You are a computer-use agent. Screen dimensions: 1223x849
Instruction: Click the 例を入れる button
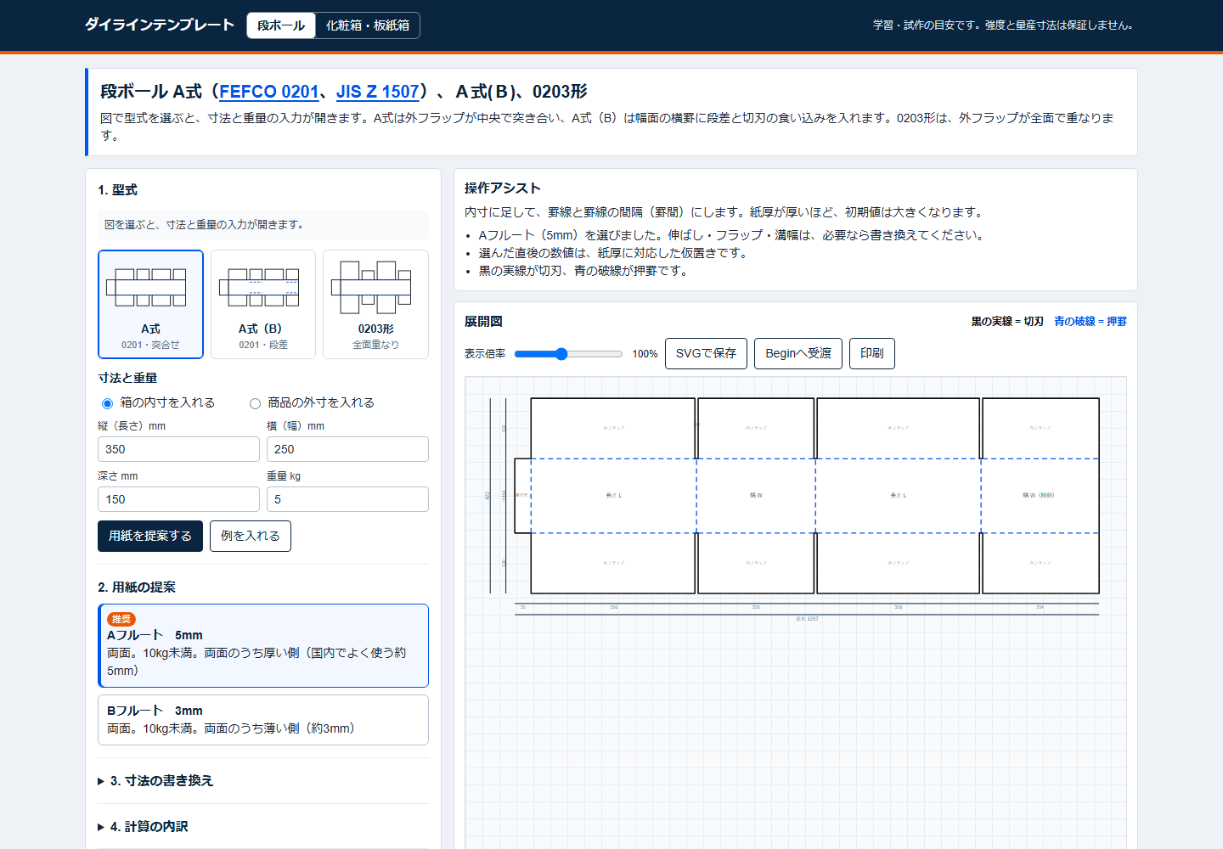pyautogui.click(x=251, y=536)
